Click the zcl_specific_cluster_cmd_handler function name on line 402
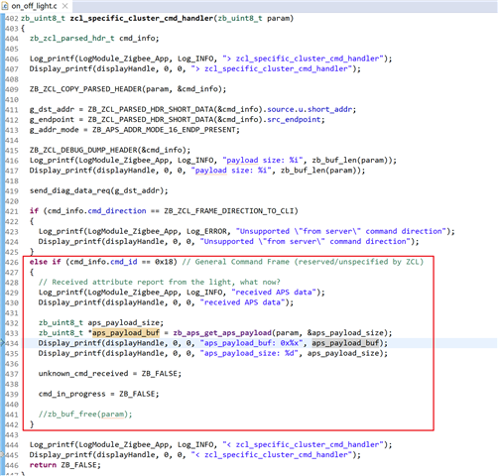The image size is (498, 476). pos(142,19)
